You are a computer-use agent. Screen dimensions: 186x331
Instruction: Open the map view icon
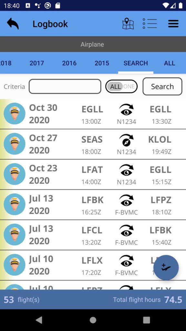pyautogui.click(x=128, y=23)
